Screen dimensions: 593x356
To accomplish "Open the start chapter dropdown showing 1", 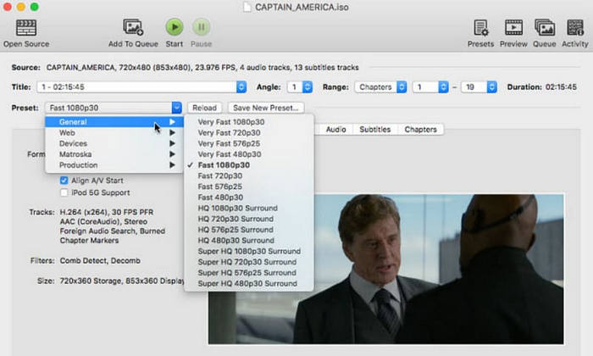I will pos(430,87).
